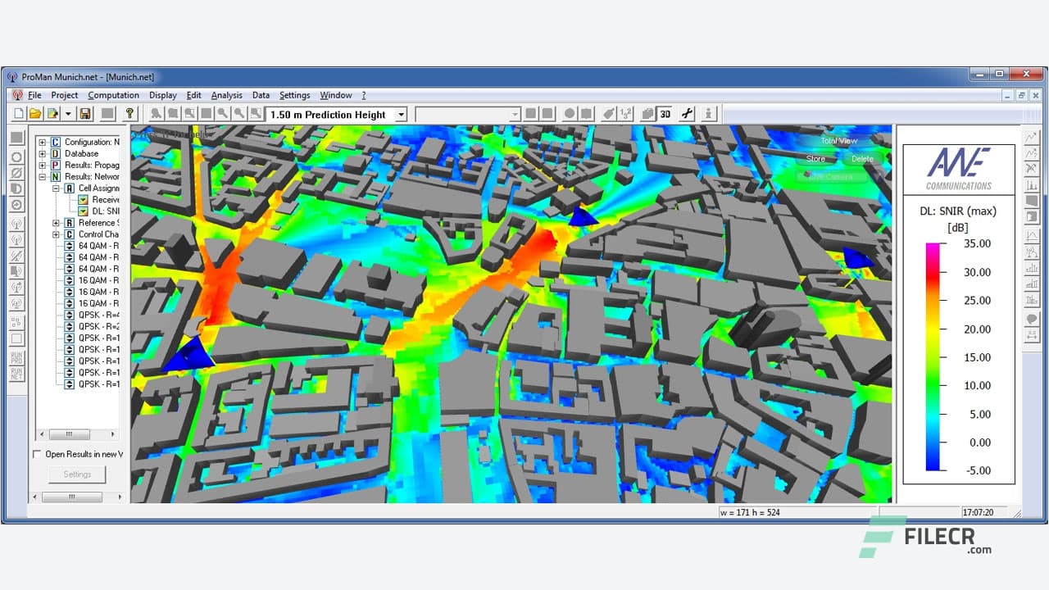Click the RUN PRO button in sidebar
The image size is (1049, 590).
[x=16, y=356]
